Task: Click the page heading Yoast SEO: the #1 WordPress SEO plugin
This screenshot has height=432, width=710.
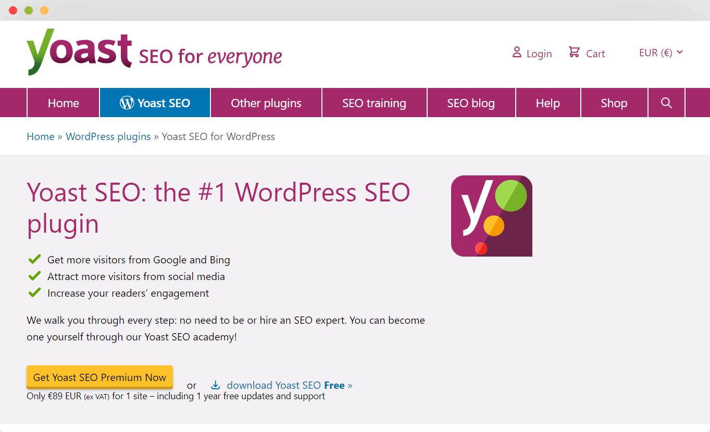Action: click(219, 208)
